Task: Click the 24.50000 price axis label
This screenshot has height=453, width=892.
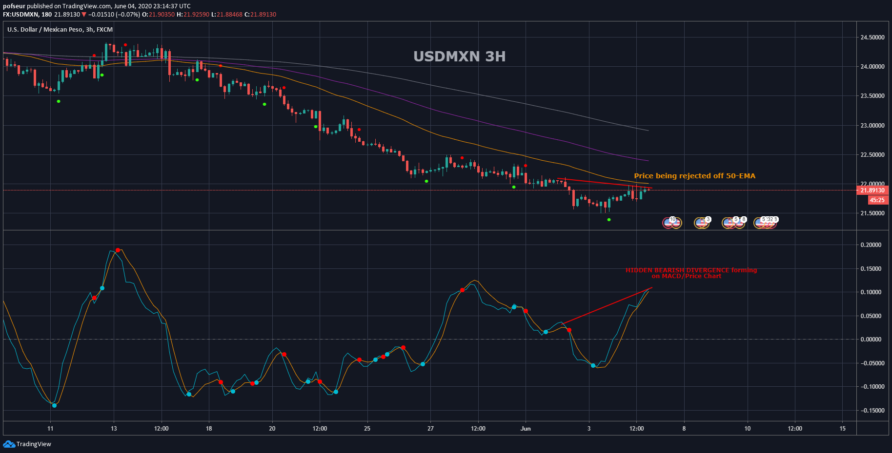Action: point(872,38)
